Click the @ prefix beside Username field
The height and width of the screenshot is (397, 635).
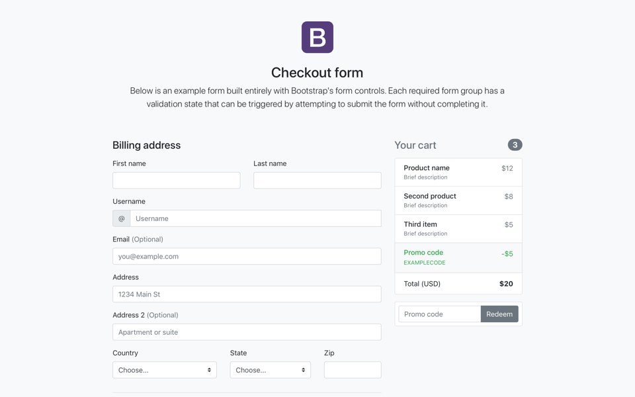pos(121,218)
